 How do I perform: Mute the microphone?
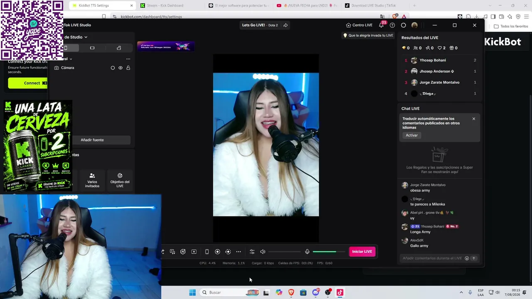[307, 252]
